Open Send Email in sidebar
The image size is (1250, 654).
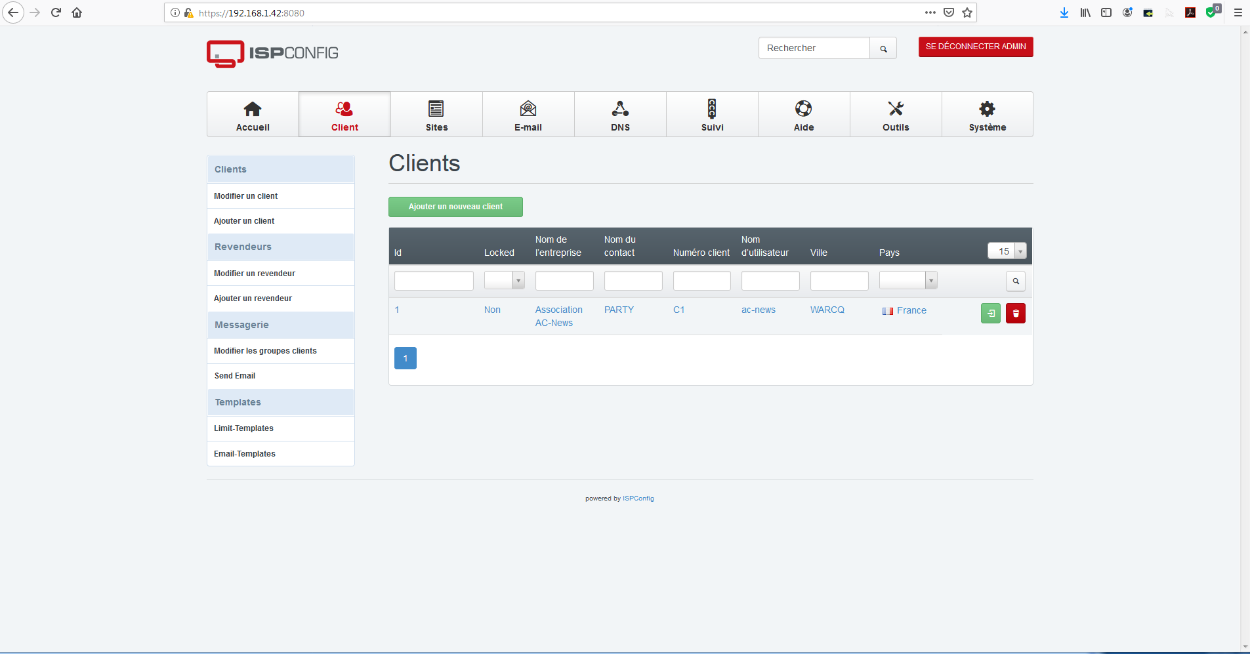point(281,376)
